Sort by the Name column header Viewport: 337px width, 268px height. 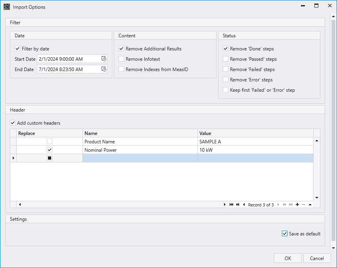coord(140,133)
